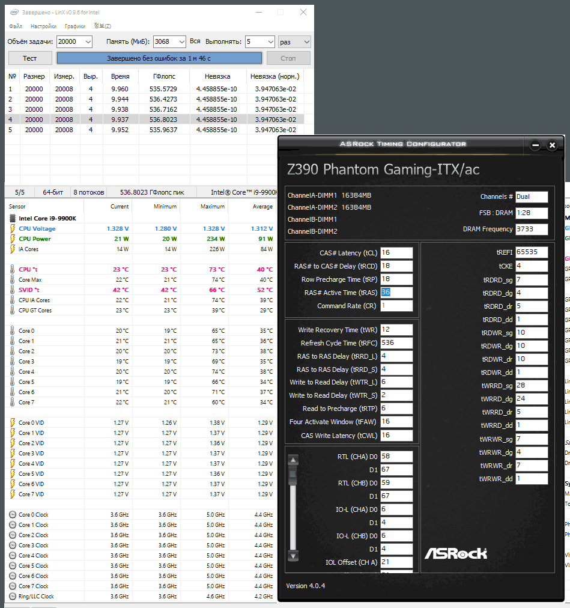Click the Command Rate (CR) field
Image resolution: width=570 pixels, height=608 pixels.
(396, 306)
